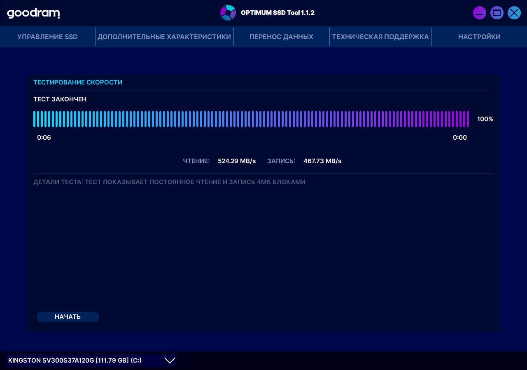Start the speed test with НАЧАТЬ

[x=68, y=317]
